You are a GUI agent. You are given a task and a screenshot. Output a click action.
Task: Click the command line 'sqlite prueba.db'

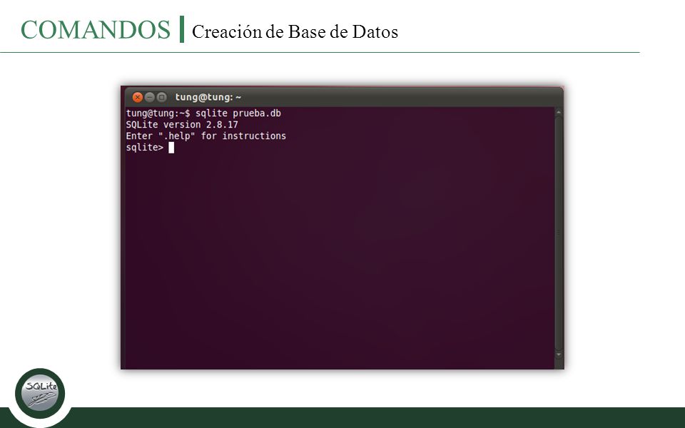[238, 113]
